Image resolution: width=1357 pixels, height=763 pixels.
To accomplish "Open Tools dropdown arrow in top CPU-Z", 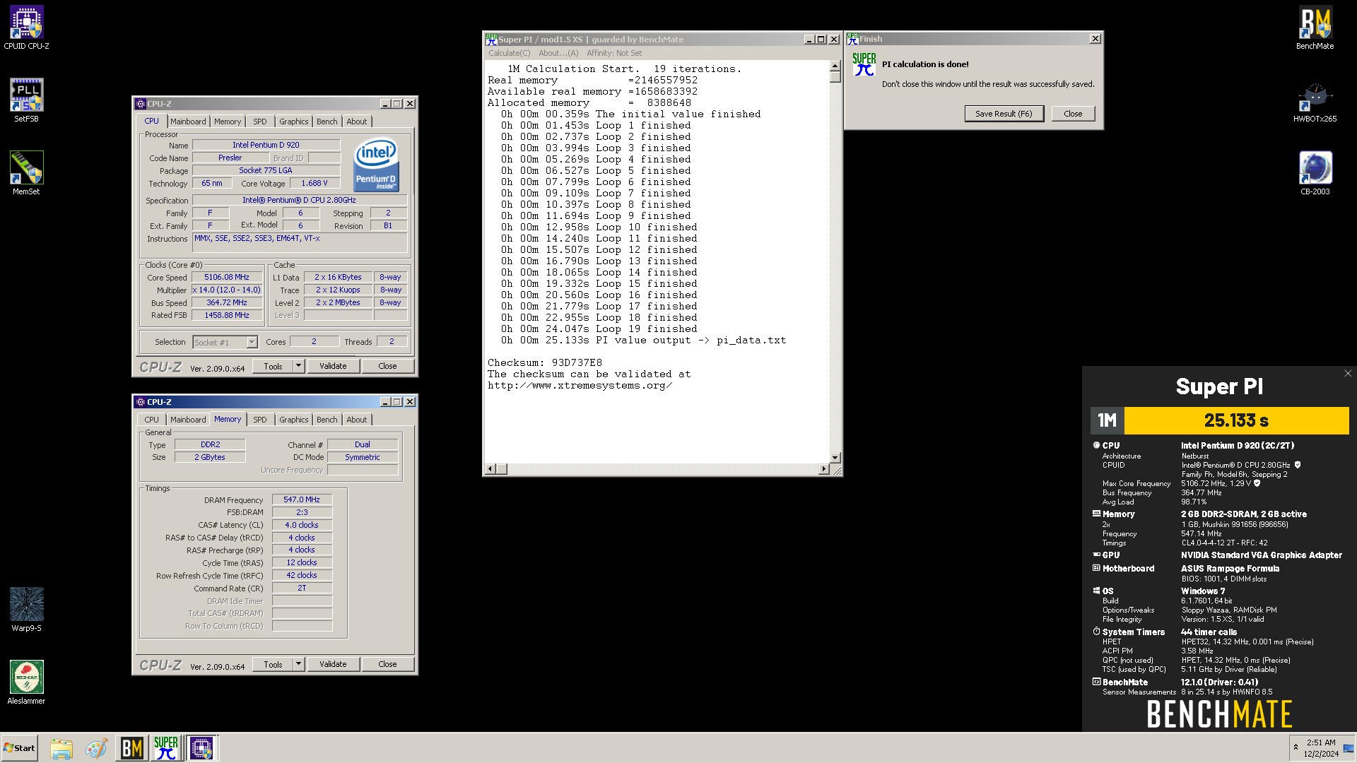I will [x=298, y=366].
